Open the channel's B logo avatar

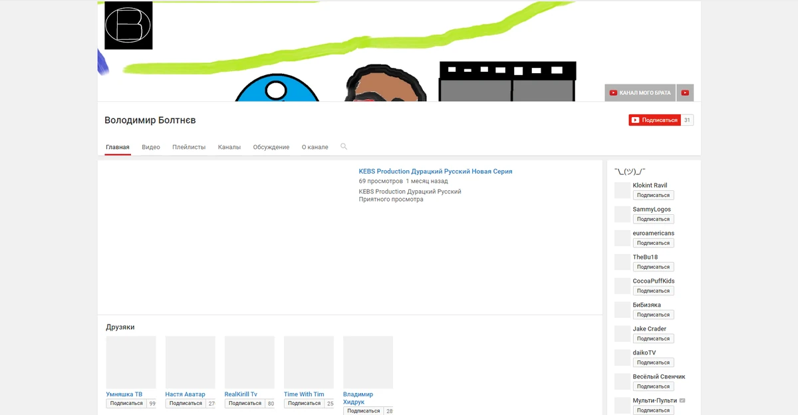(x=128, y=26)
